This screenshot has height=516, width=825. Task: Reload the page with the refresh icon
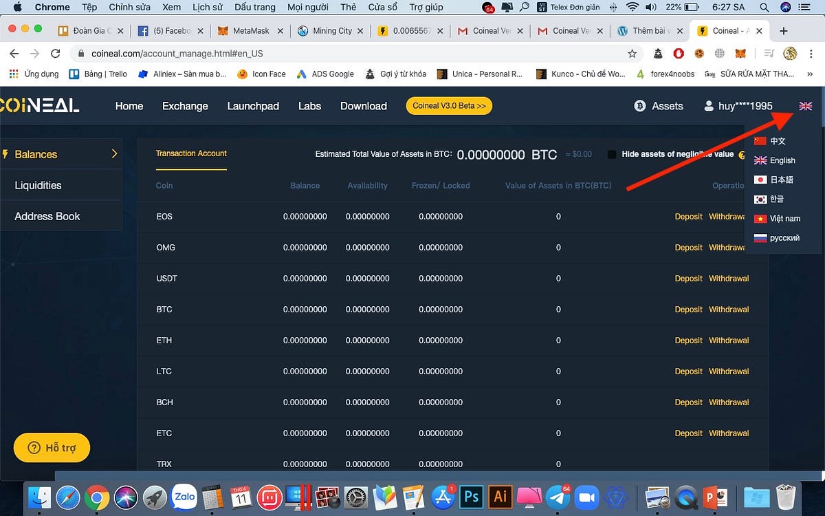point(56,53)
